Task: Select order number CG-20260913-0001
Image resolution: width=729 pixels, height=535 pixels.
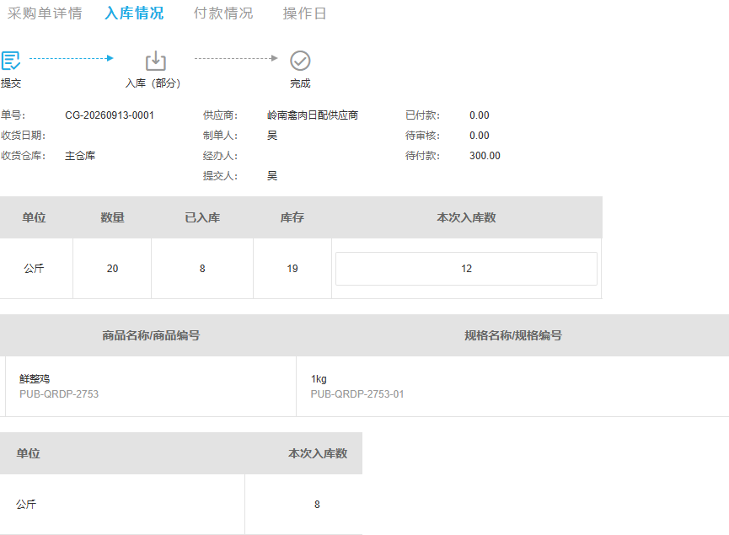Action: [110, 115]
